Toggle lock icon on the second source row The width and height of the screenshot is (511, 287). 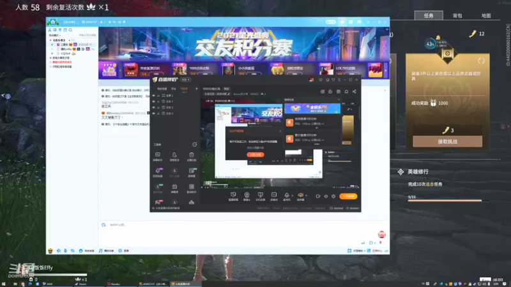coord(158,101)
